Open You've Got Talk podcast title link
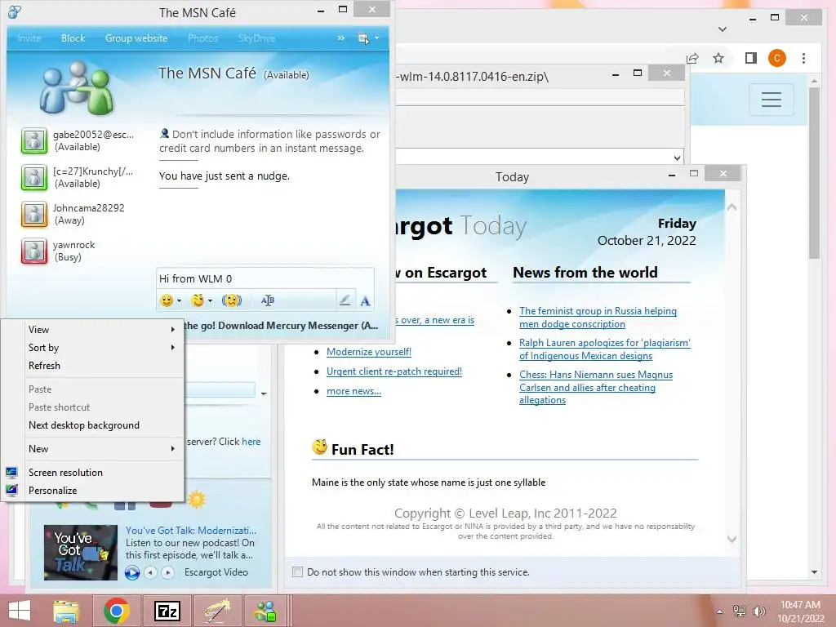The height and width of the screenshot is (627, 836). pyautogui.click(x=191, y=531)
